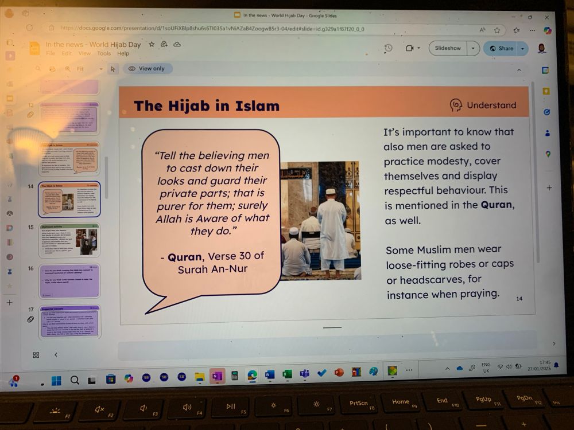Collapse the menus with the up chevron
The width and height of the screenshot is (574, 430).
coord(519,70)
